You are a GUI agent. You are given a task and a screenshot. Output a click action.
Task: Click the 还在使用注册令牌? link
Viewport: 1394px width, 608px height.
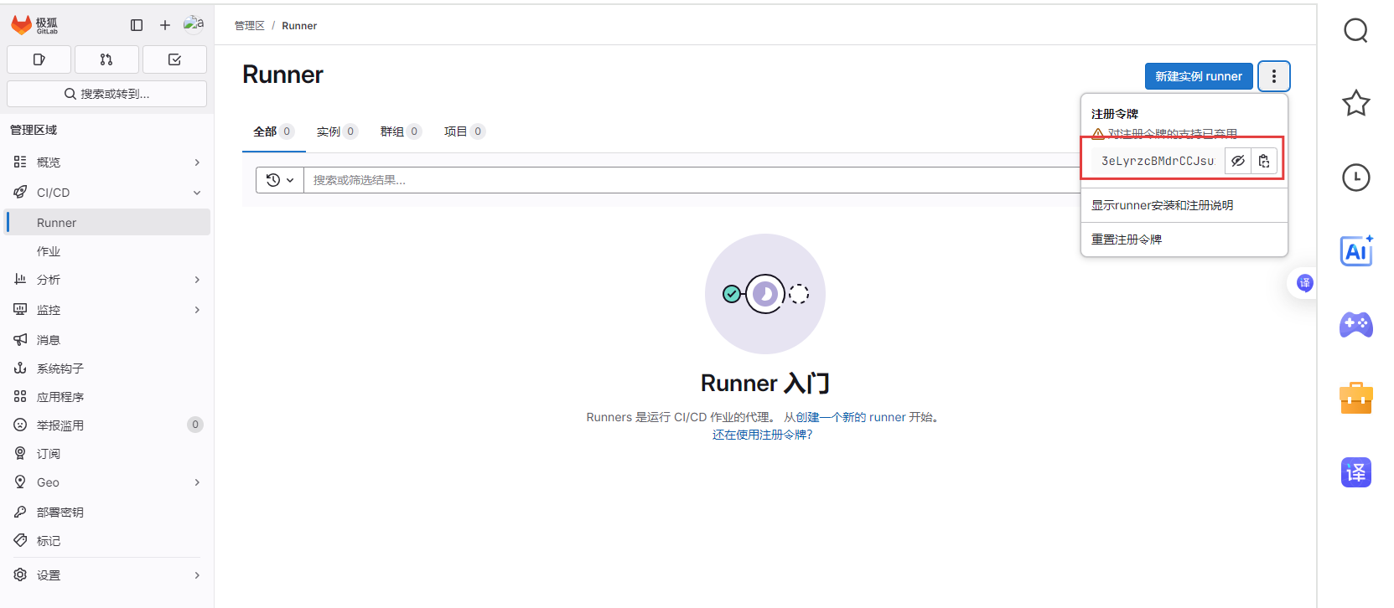(x=763, y=435)
